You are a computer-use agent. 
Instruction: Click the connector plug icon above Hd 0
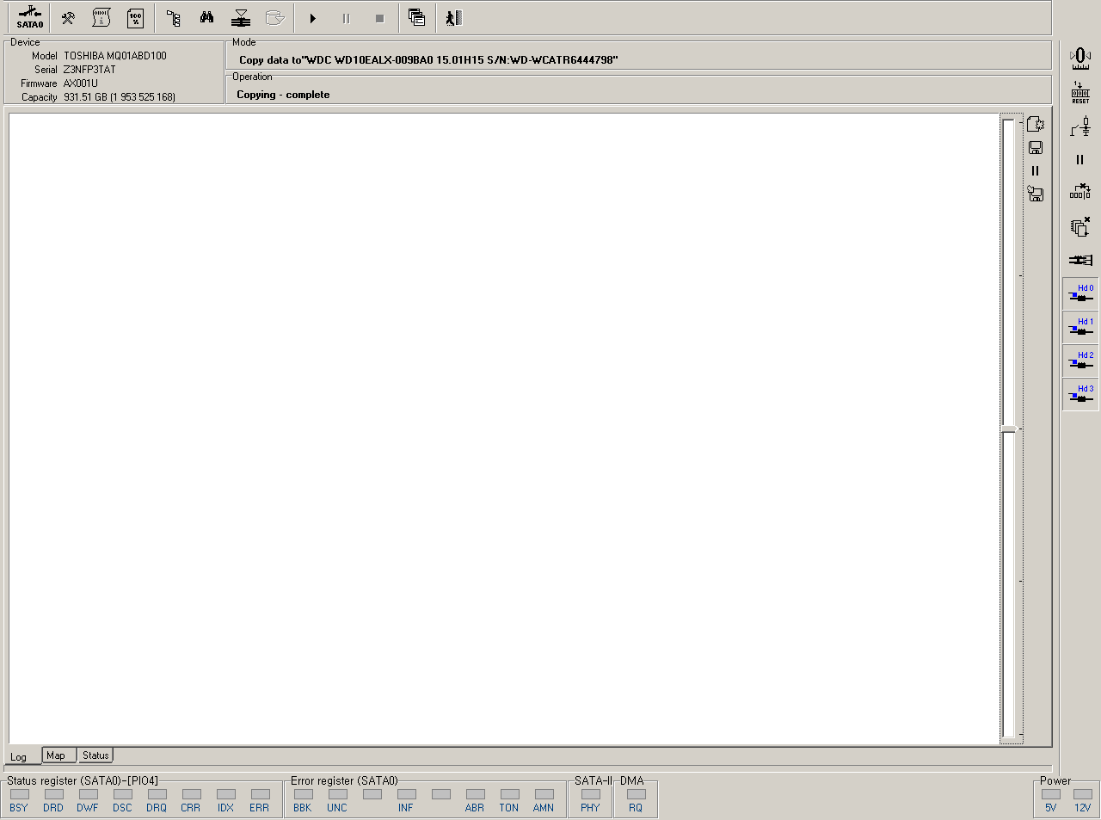(1080, 260)
